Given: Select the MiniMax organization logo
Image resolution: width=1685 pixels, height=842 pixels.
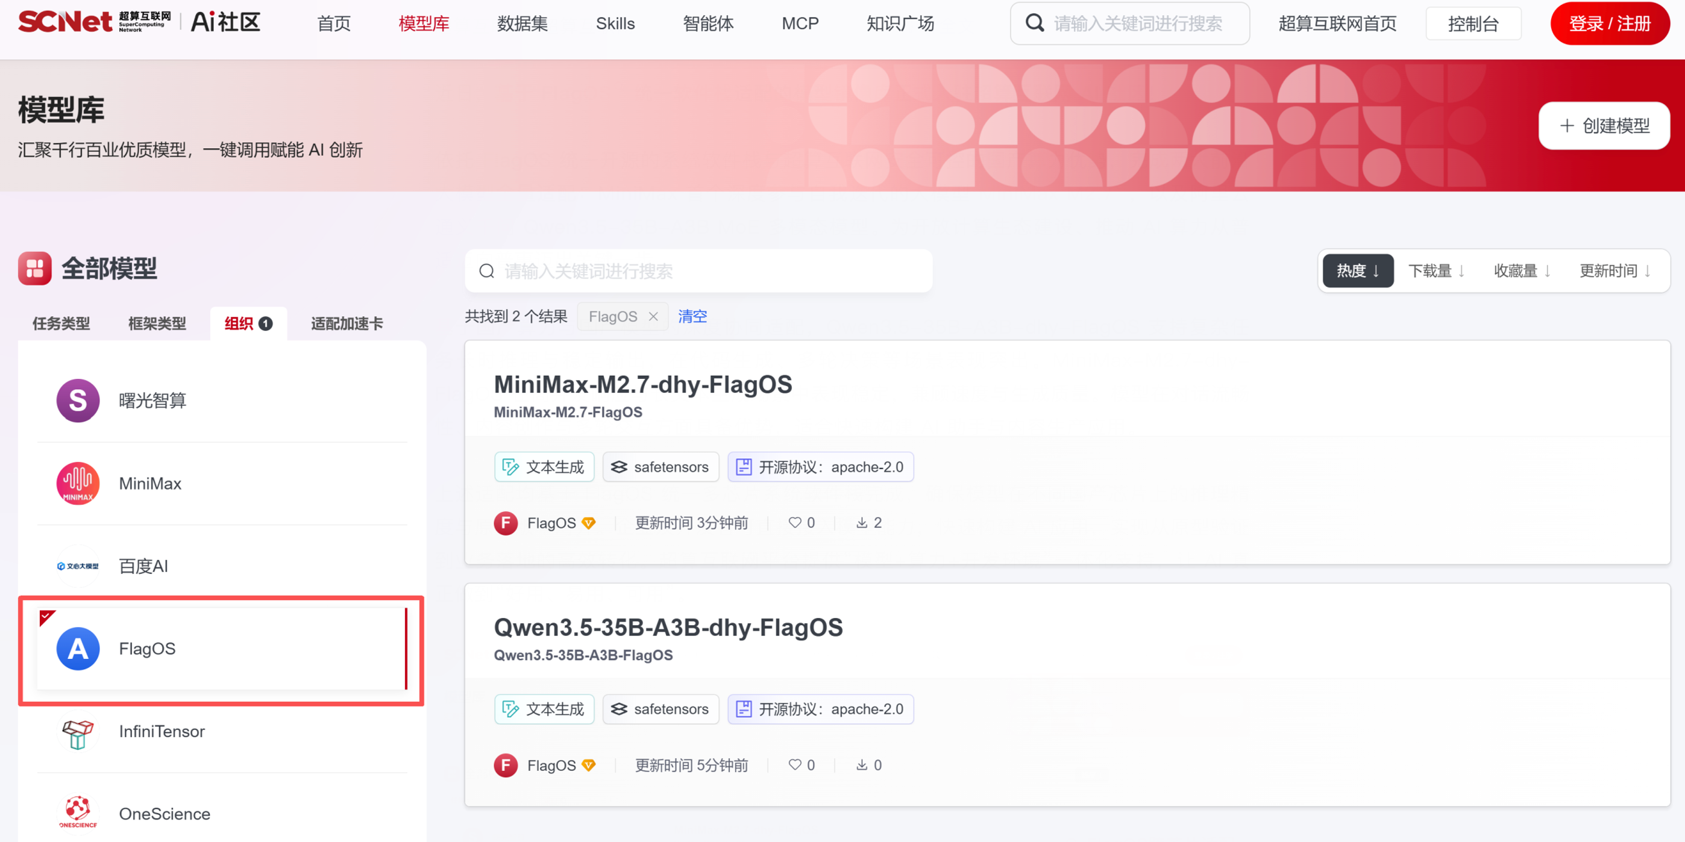Looking at the screenshot, I should [x=78, y=484].
